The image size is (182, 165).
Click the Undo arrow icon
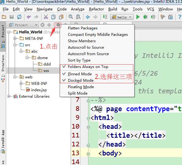(29, 17)
